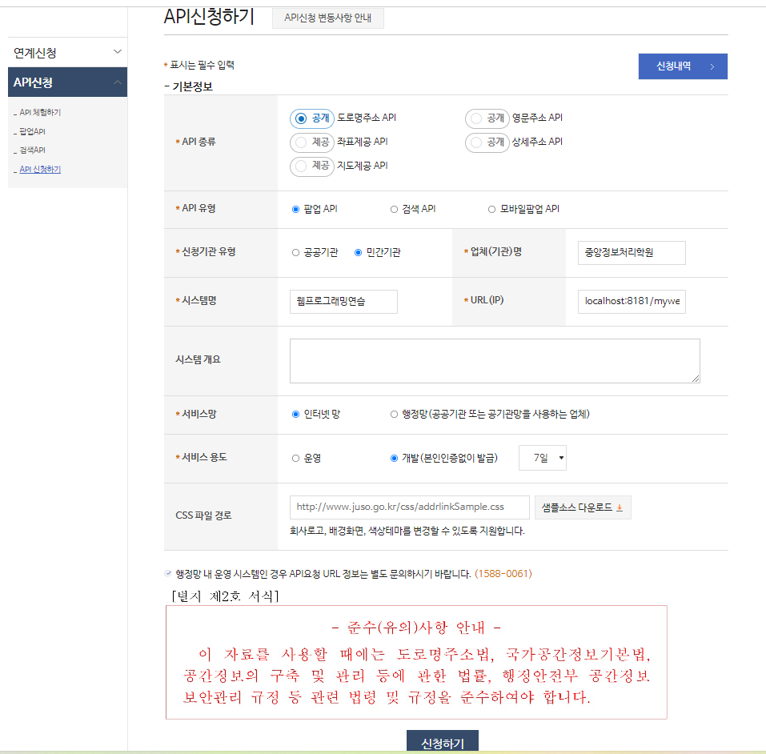Open 신청내역 button
766x754 pixels.
pyautogui.click(x=683, y=66)
